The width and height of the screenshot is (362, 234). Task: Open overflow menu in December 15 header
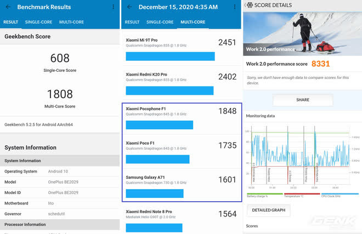click(235, 7)
